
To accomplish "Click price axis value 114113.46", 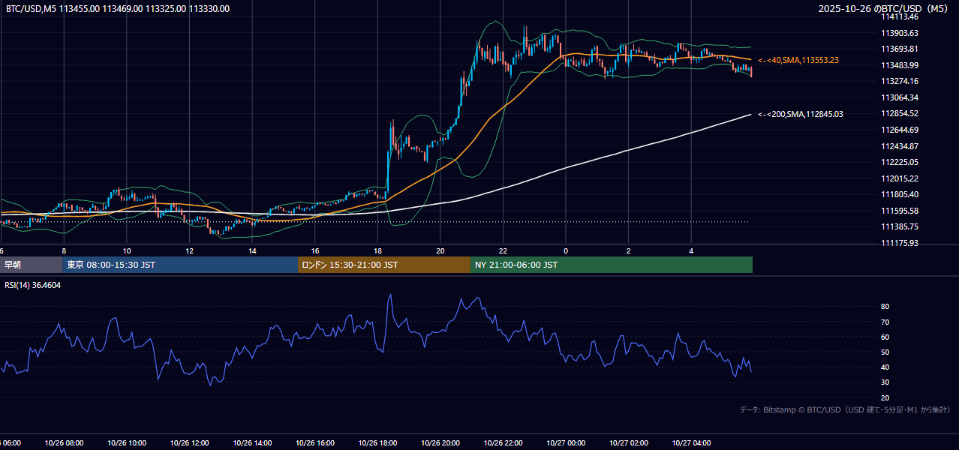I will coord(899,16).
